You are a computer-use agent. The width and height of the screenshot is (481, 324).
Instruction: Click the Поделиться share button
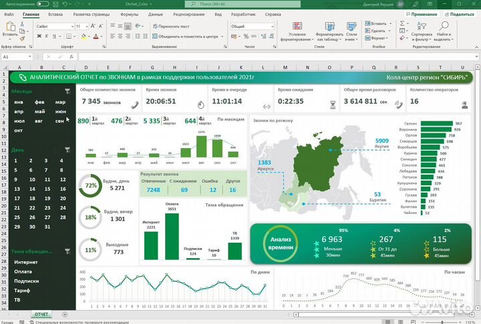pos(459,15)
